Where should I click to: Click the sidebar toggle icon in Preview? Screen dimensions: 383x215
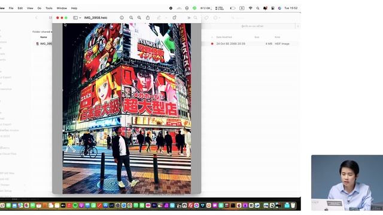pyautogui.click(x=75, y=18)
